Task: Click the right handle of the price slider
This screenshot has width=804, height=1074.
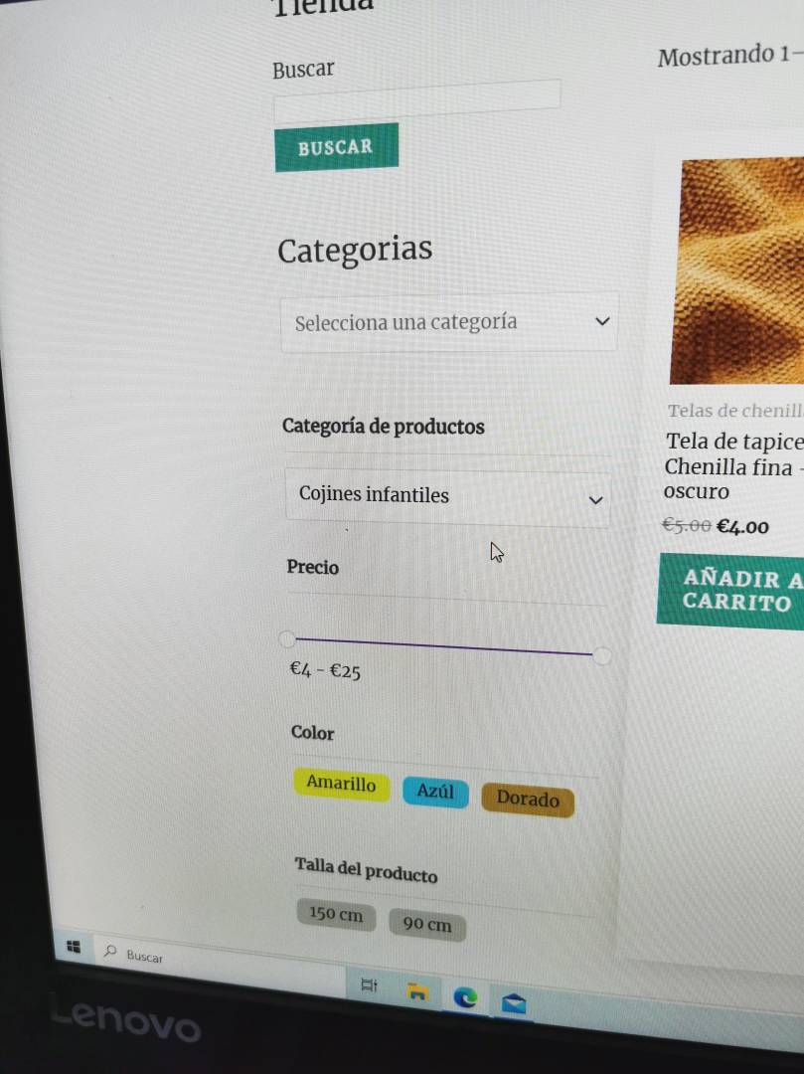Action: tap(601, 655)
